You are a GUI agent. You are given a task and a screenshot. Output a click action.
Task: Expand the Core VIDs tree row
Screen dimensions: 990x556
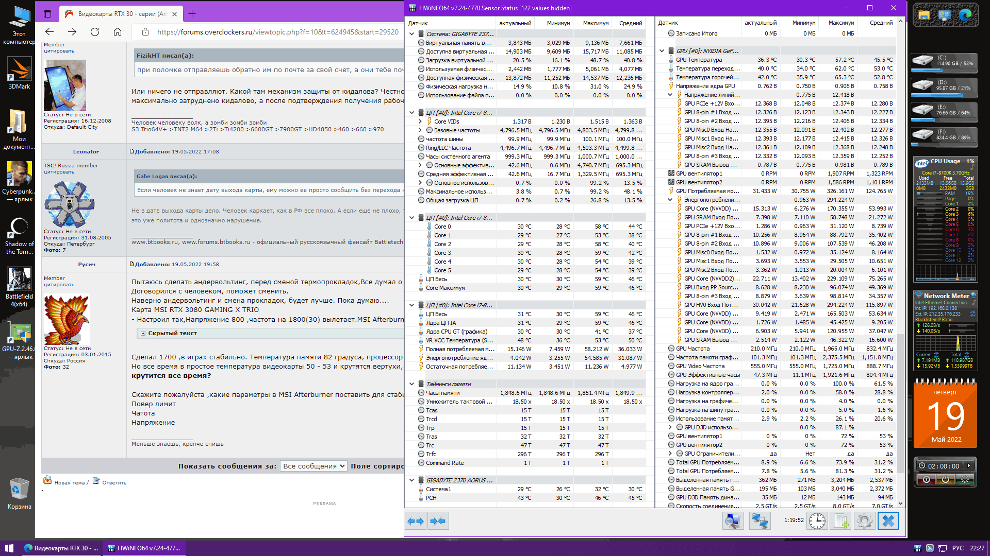420,121
